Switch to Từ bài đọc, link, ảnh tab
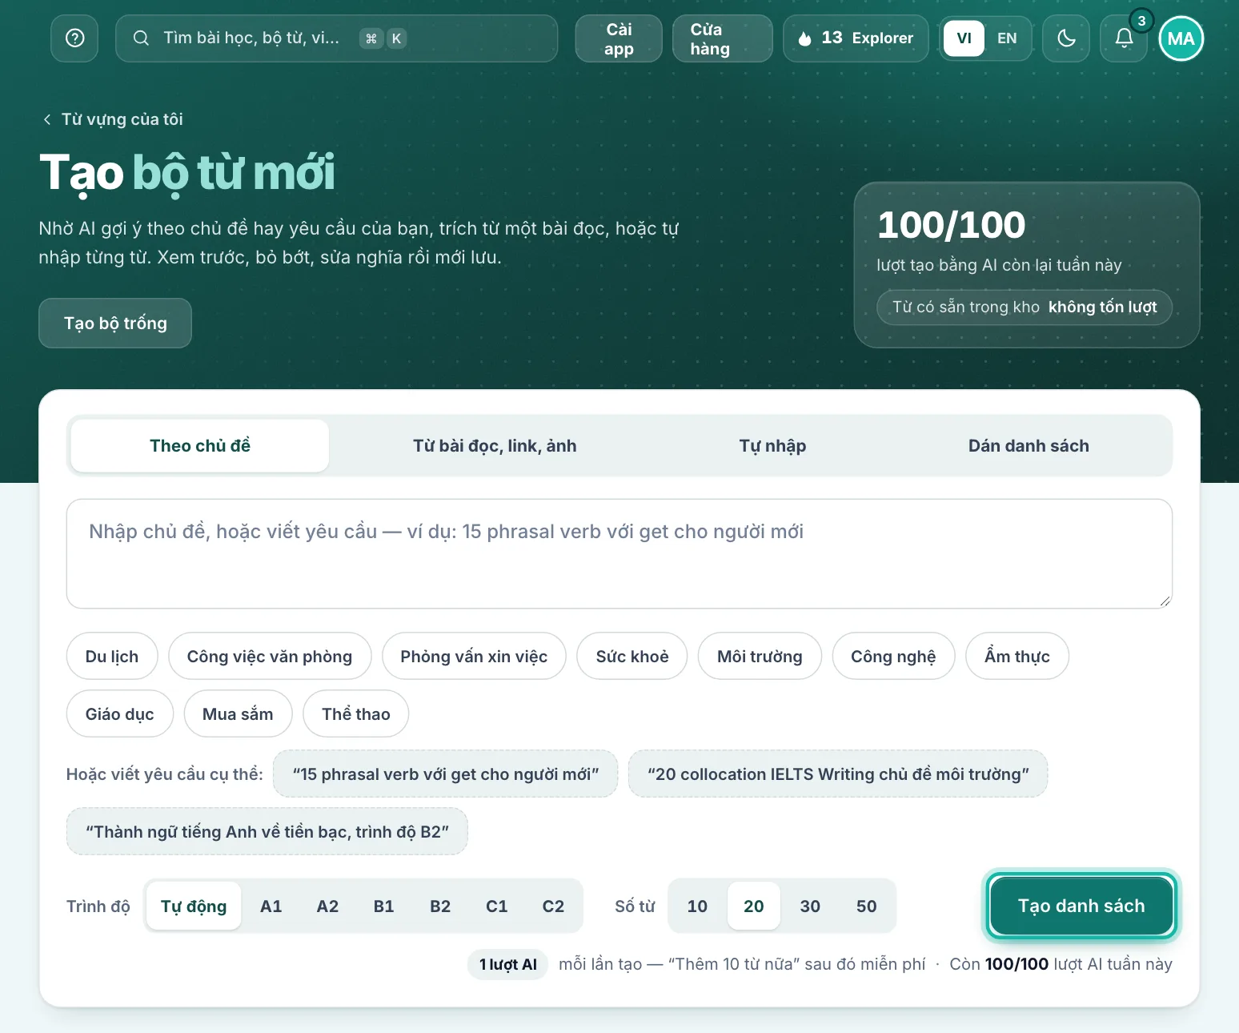Image resolution: width=1239 pixels, height=1033 pixels. pyautogui.click(x=495, y=446)
